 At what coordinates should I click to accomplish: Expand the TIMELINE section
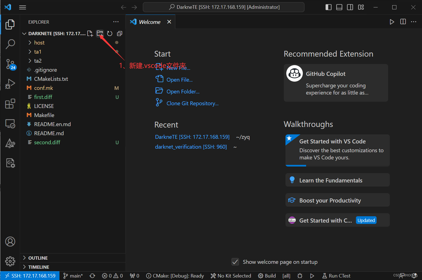click(73, 267)
